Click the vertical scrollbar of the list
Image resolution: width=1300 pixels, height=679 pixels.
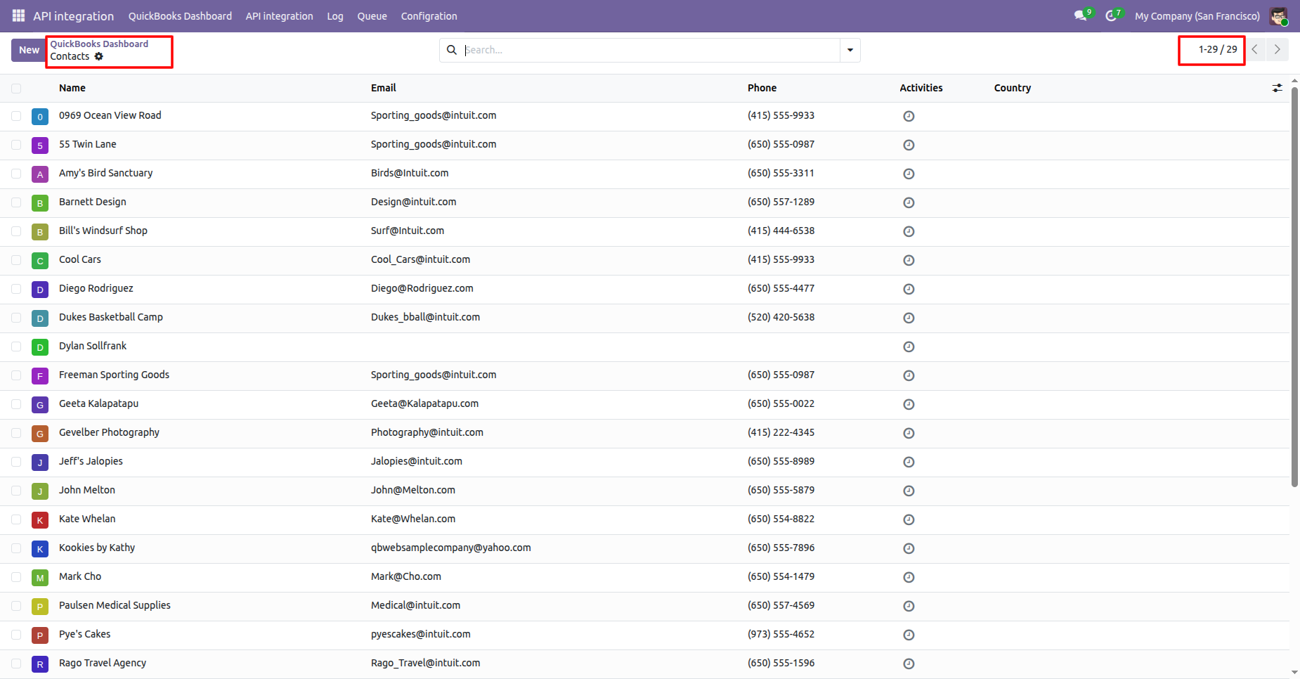point(1294,288)
